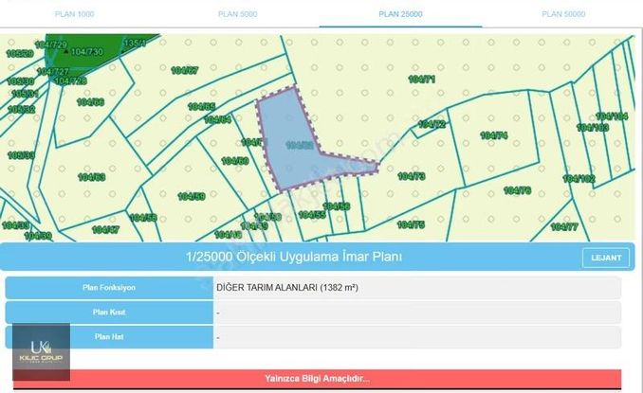This screenshot has height=393, width=643.
Task: Open the LEJANT legend button
Action: coord(605,258)
